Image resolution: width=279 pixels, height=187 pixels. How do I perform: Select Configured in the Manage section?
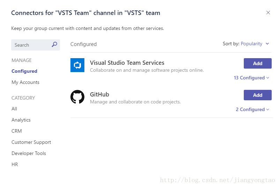24,71
